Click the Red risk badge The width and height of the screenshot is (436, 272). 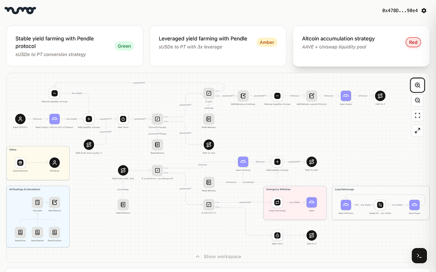pos(413,42)
